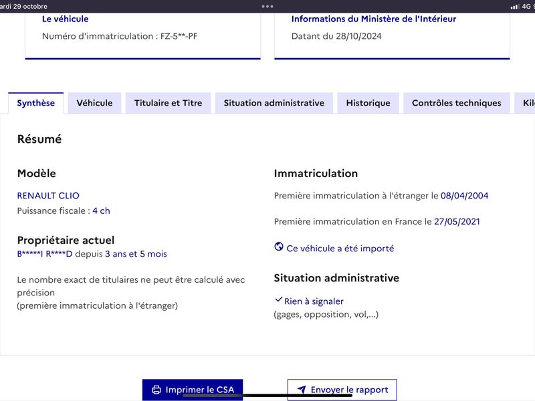Open the Titulaire et Titre tab
This screenshot has height=401, width=535.
[169, 103]
